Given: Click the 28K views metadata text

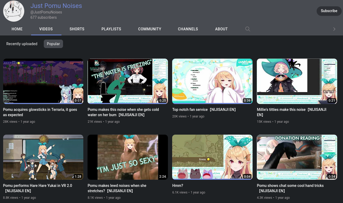Looking at the screenshot, I should pyautogui.click(x=10, y=122).
